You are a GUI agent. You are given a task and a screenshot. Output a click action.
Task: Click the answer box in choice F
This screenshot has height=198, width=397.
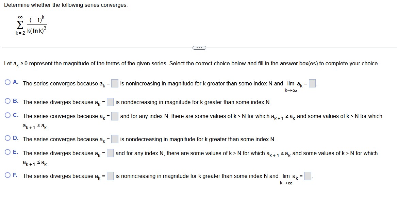[x=110, y=176]
